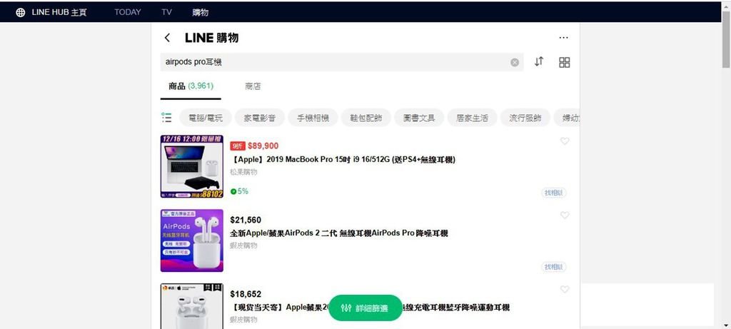Click the LINE HUB globe icon

(x=21, y=13)
